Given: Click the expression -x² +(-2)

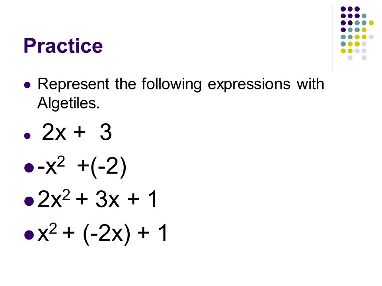Looking at the screenshot, I should [x=82, y=166].
